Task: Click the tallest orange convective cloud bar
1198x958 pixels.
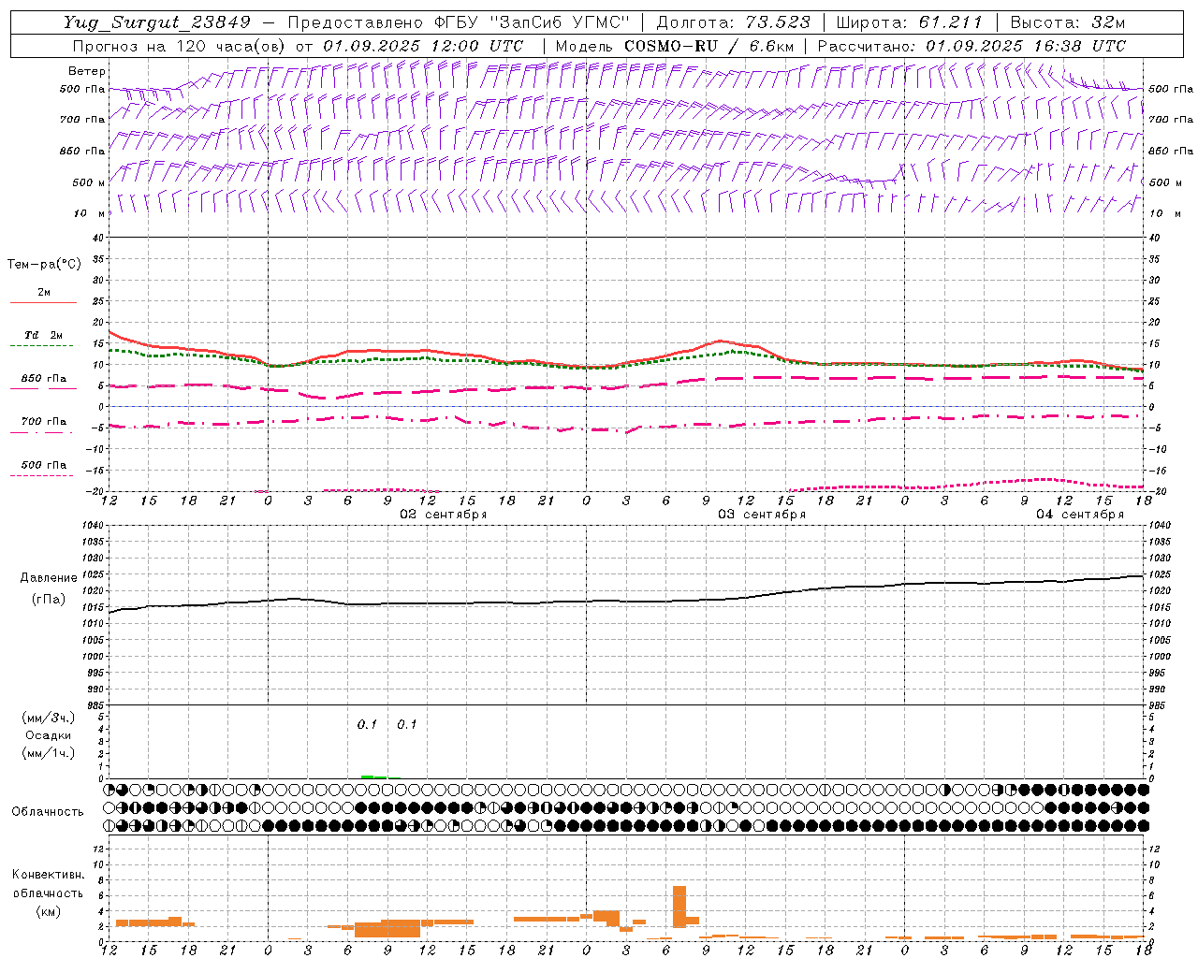Action: [x=679, y=907]
